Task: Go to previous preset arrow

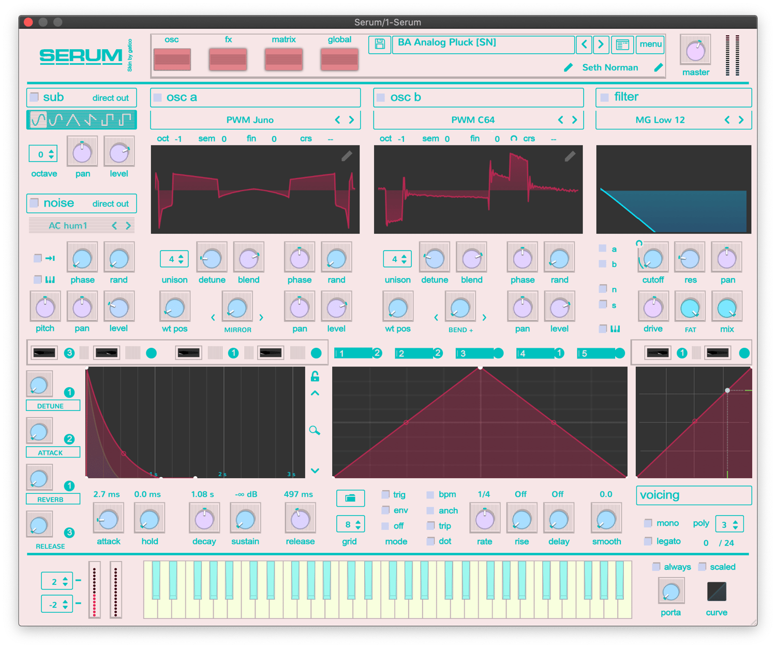Action: coord(585,45)
